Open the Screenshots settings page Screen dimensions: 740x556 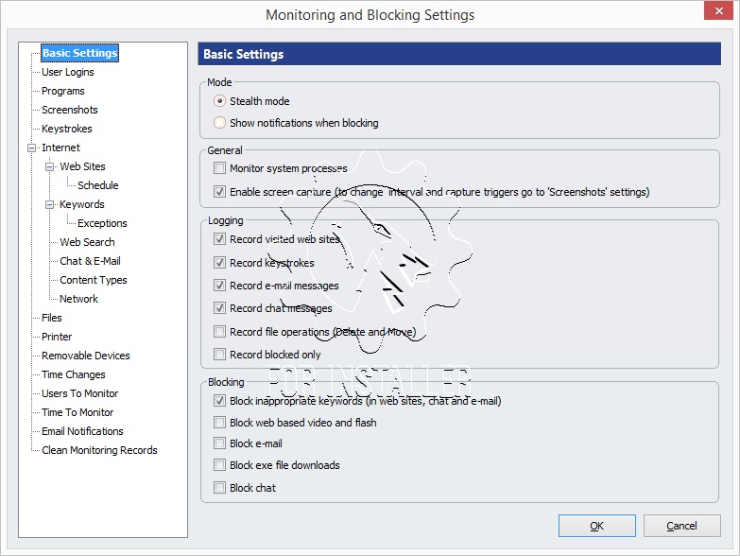point(69,110)
